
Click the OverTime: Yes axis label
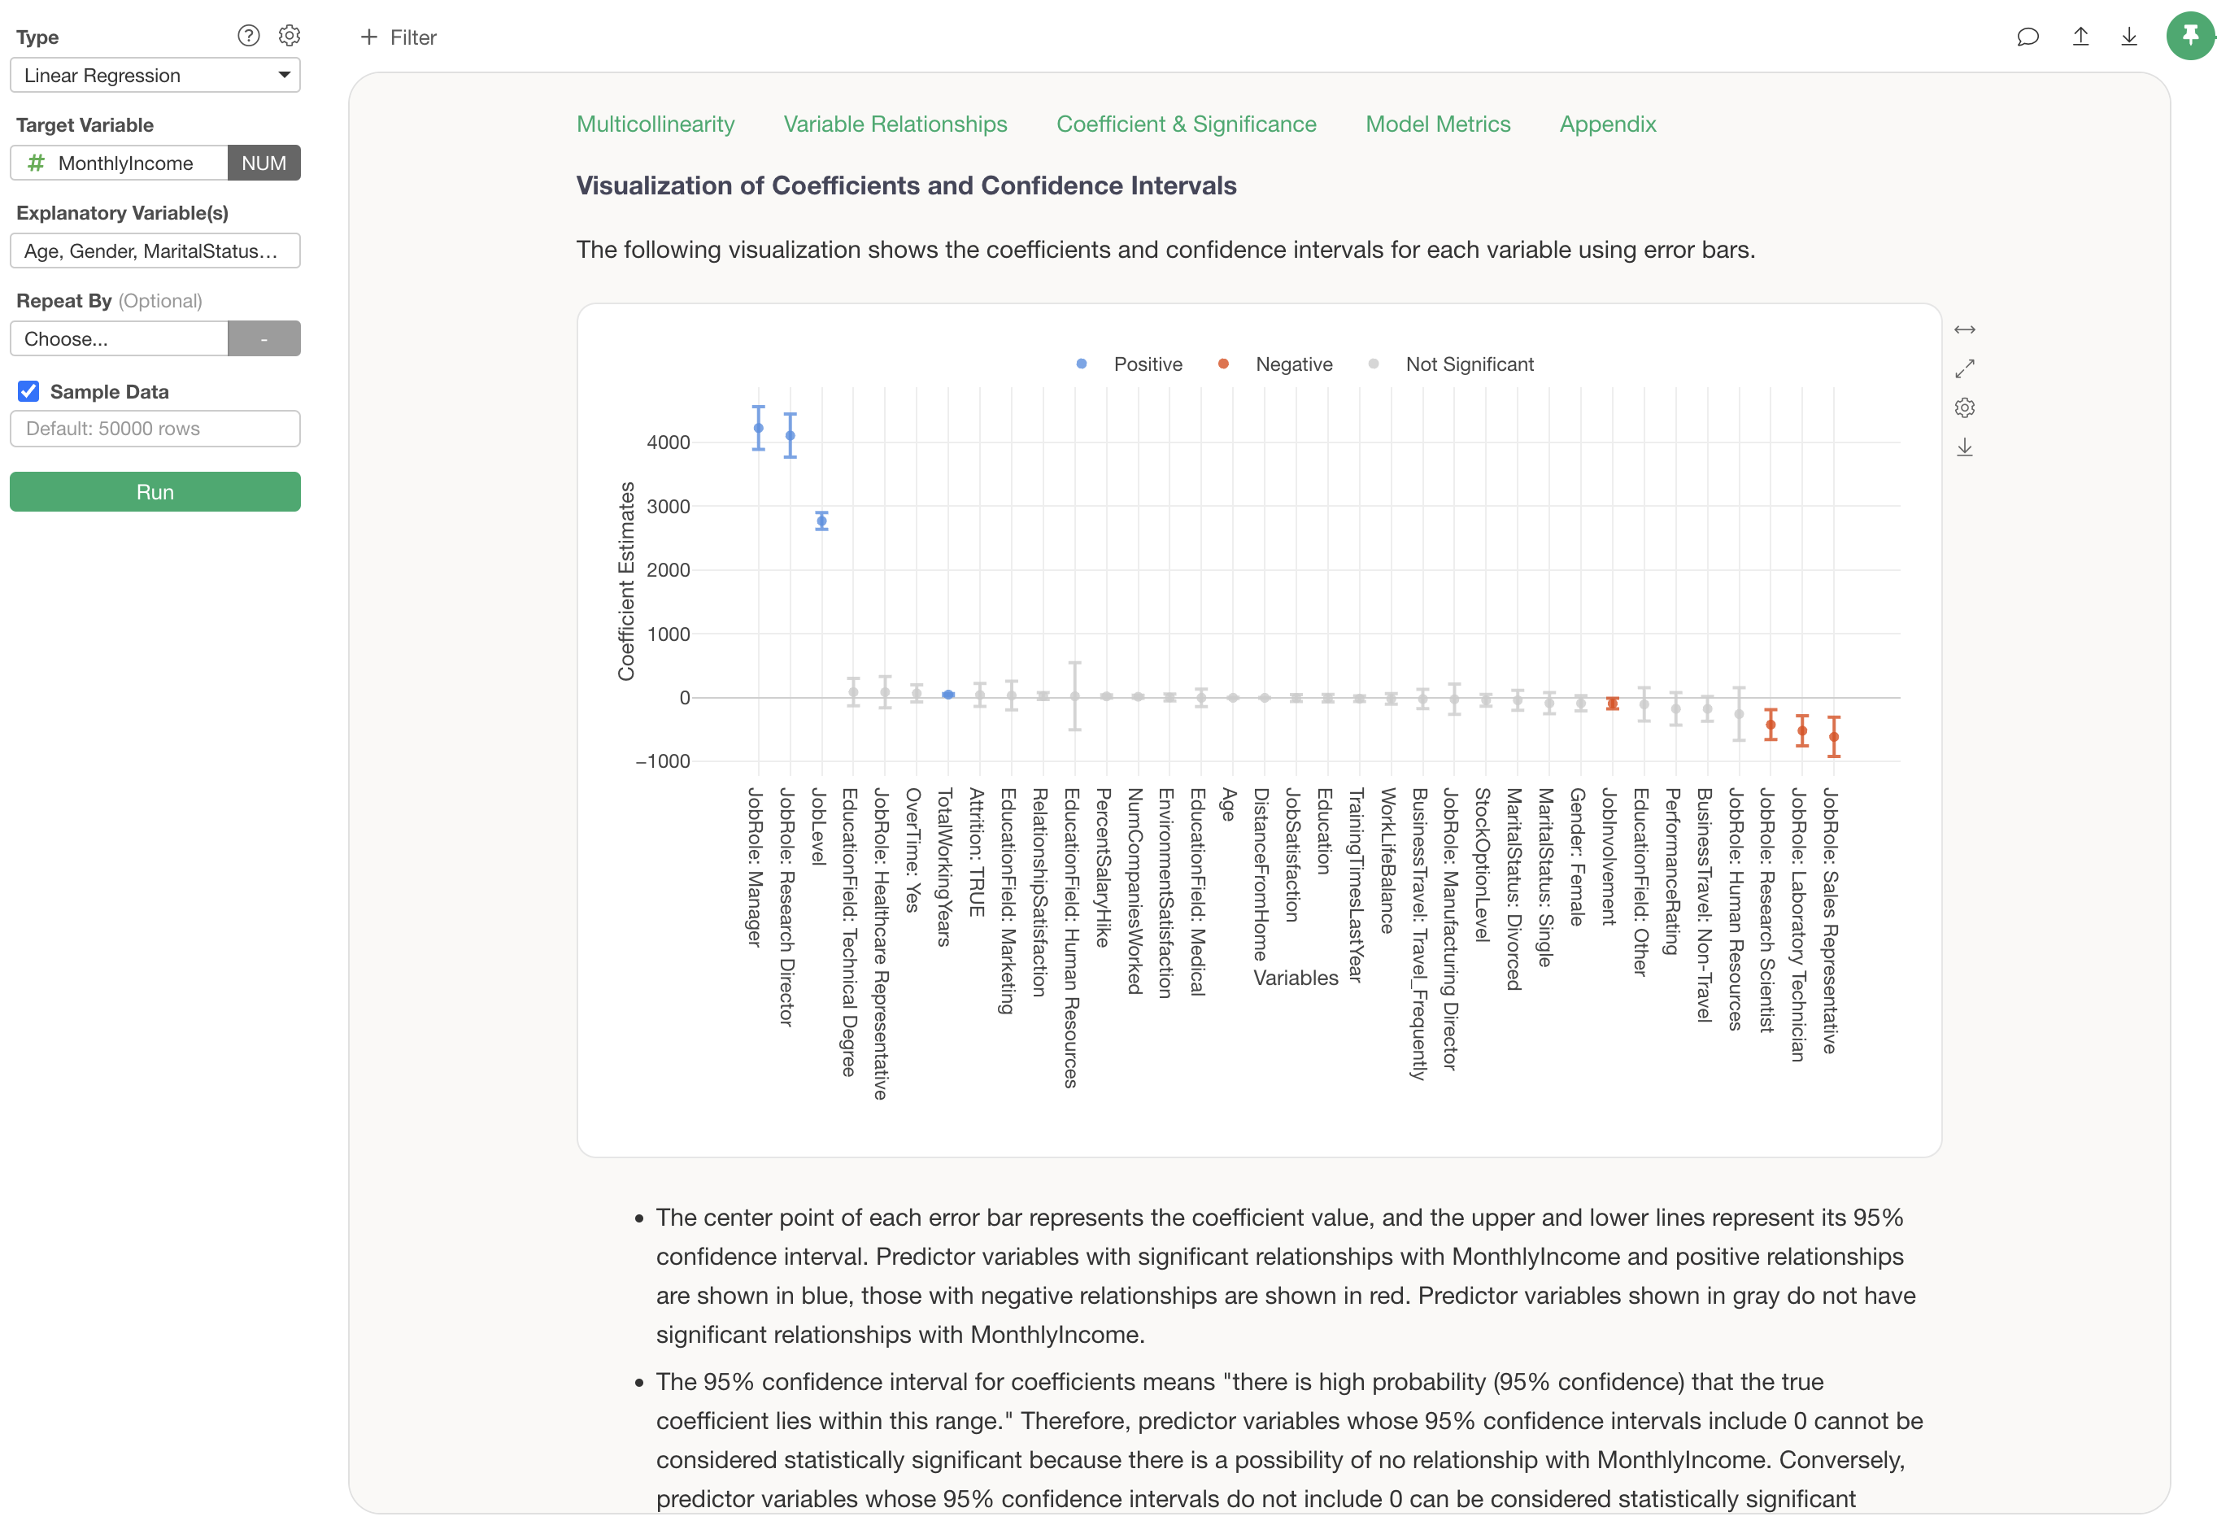tap(913, 850)
